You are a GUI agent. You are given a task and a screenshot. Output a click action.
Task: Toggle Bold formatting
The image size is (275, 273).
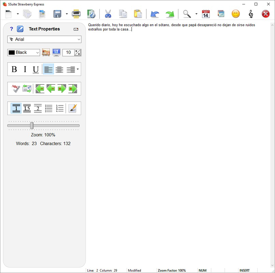click(x=14, y=69)
